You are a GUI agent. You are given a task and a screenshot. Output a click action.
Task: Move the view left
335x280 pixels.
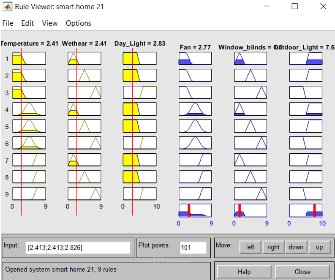pos(250,247)
